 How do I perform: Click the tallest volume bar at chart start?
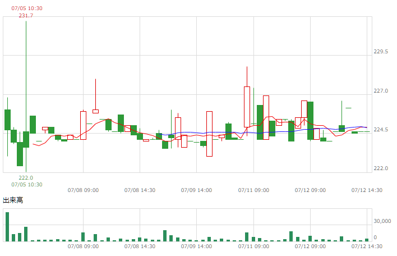tap(7, 227)
